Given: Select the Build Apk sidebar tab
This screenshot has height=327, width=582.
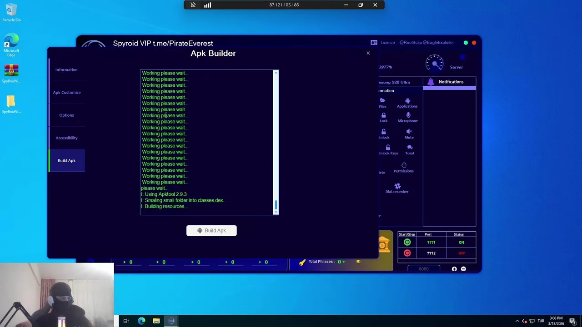Looking at the screenshot, I should pos(66,161).
